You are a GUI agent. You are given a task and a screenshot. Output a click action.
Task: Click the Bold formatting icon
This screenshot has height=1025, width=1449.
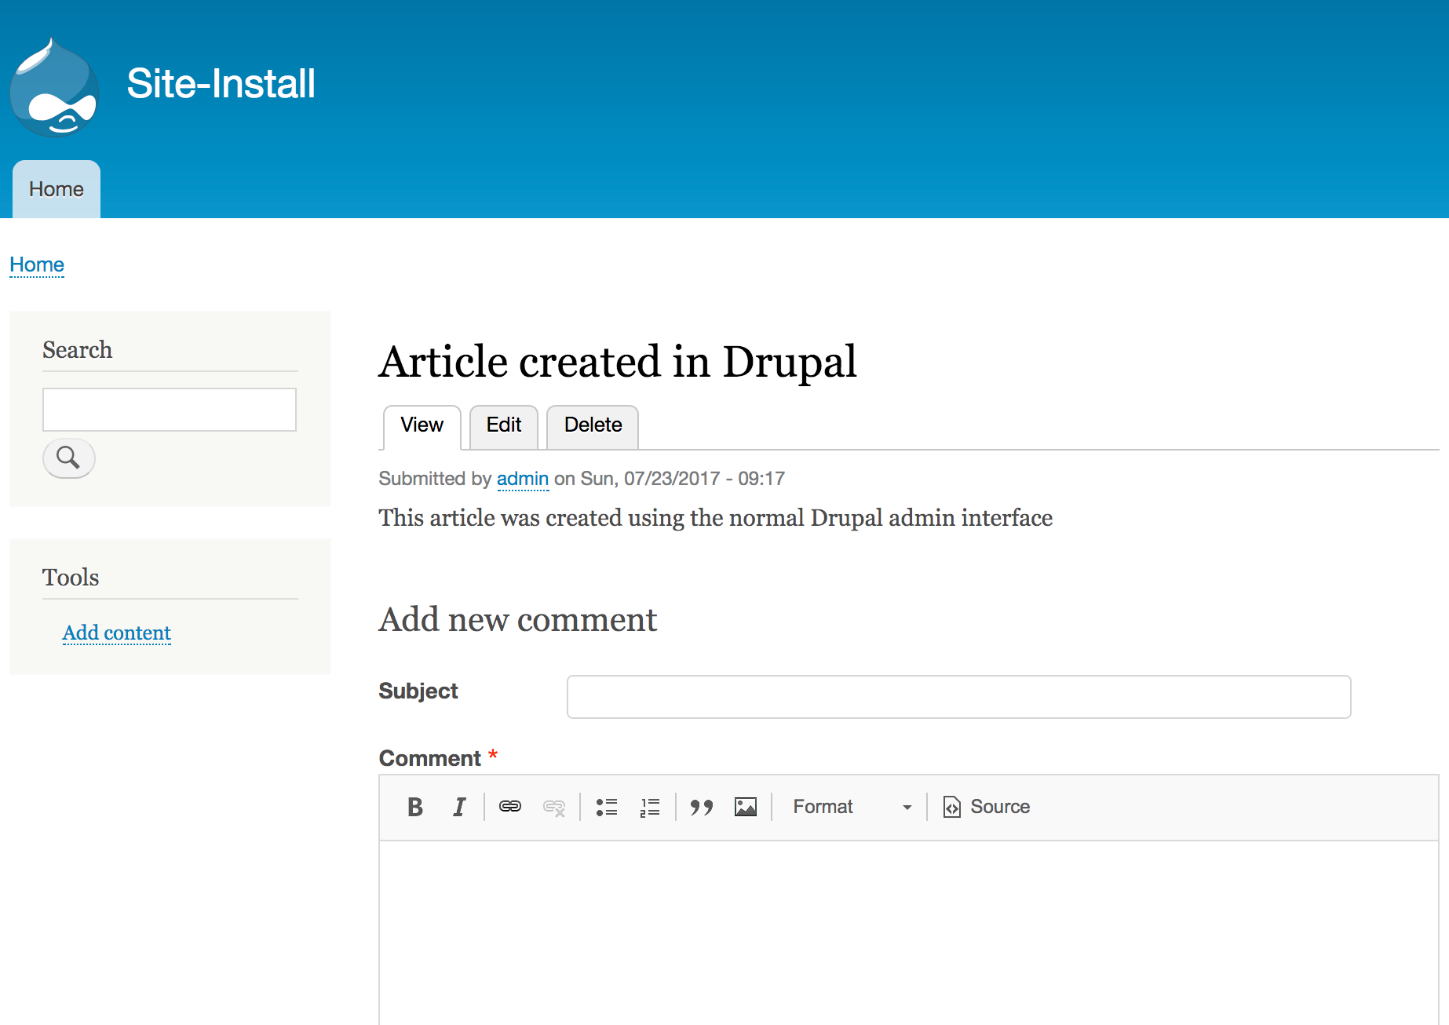[415, 807]
